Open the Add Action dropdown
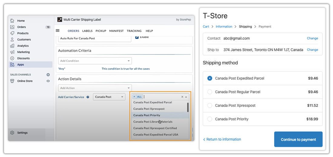Image resolution: width=333 pixels, height=157 pixels. tap(95, 88)
